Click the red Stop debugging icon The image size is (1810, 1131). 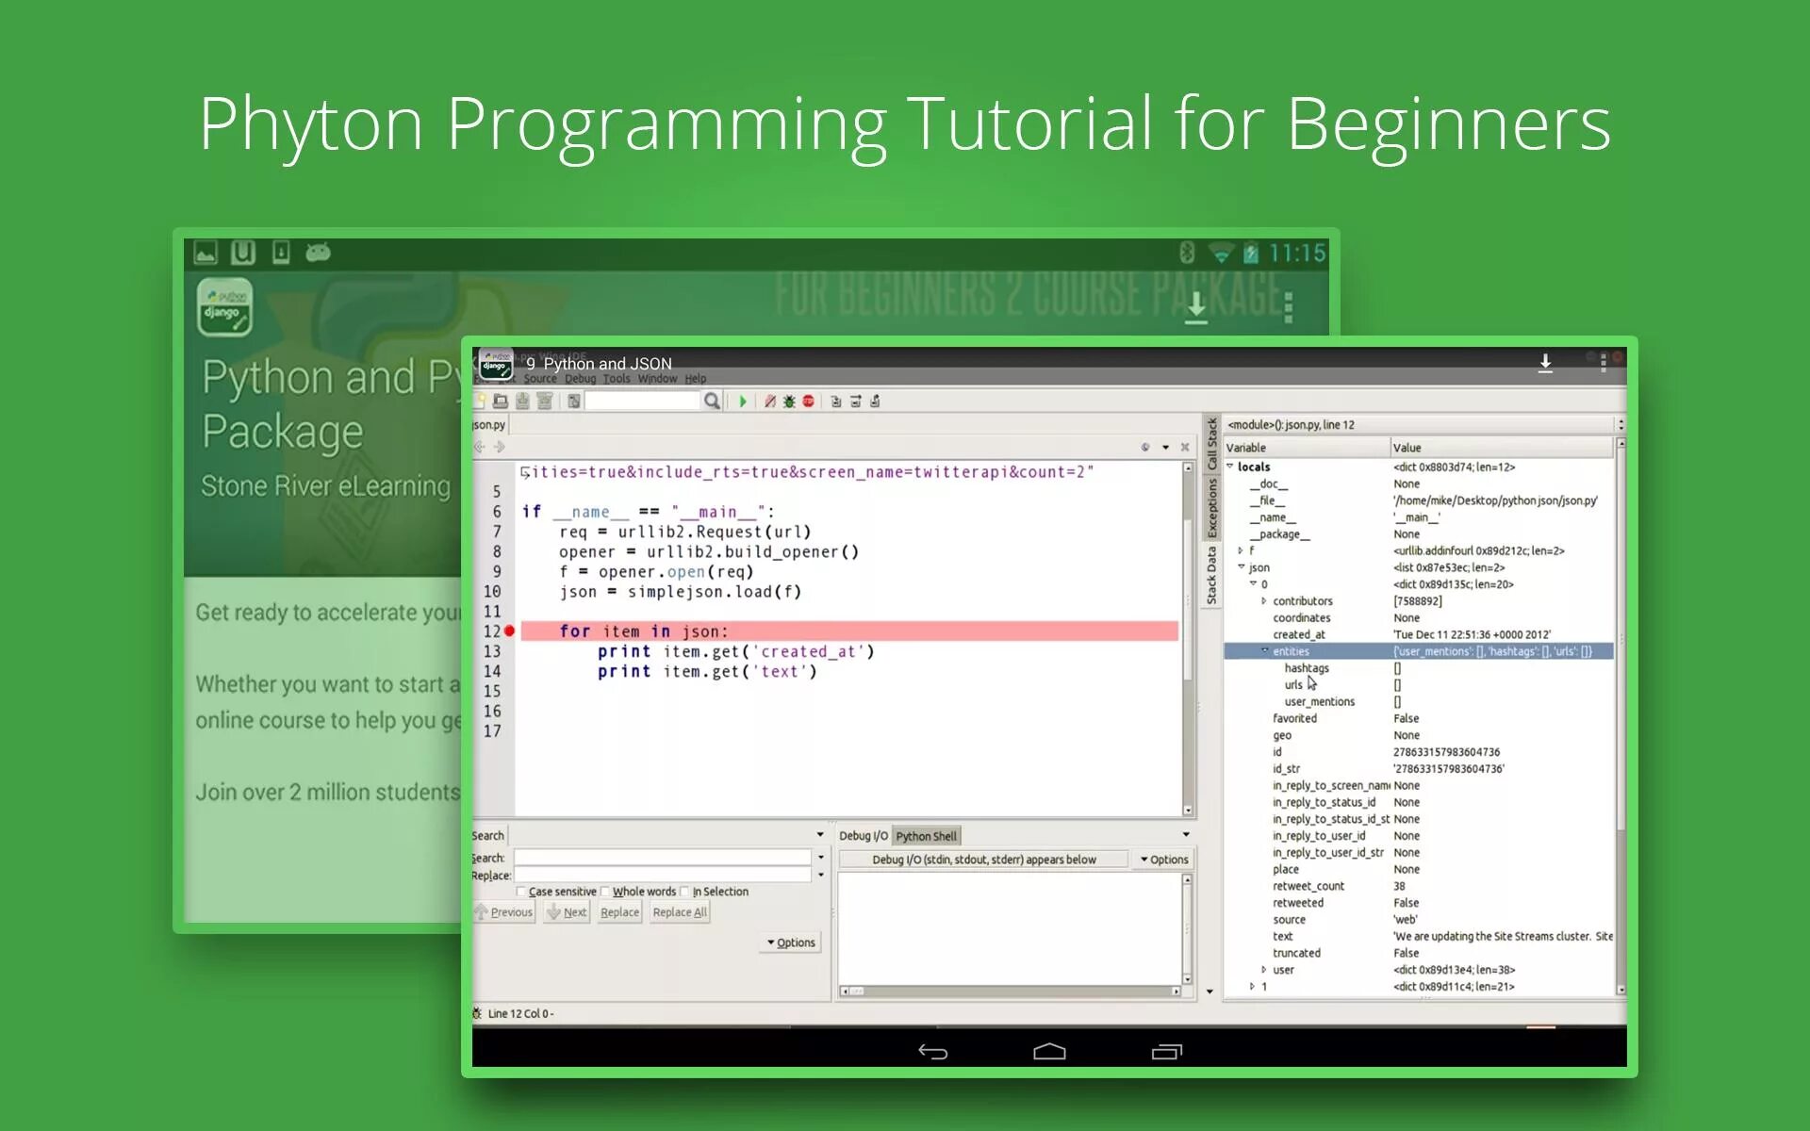pyautogui.click(x=809, y=402)
